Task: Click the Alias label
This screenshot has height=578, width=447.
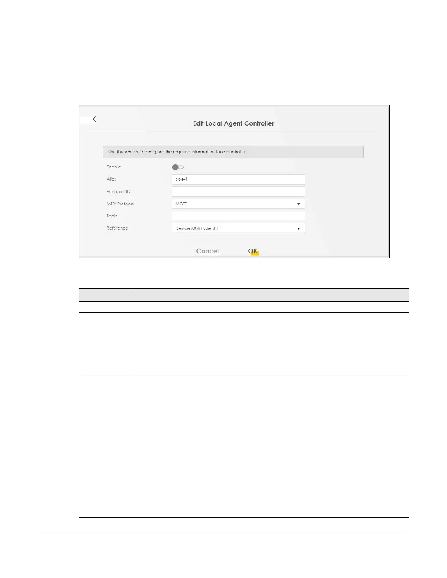Action: pos(111,179)
